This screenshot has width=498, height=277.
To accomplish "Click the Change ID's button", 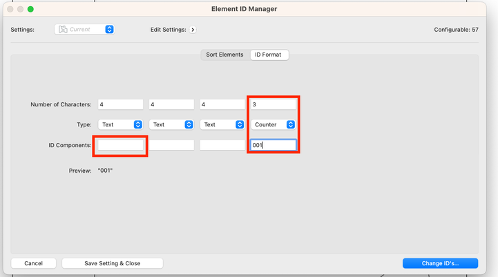I will coord(440,263).
